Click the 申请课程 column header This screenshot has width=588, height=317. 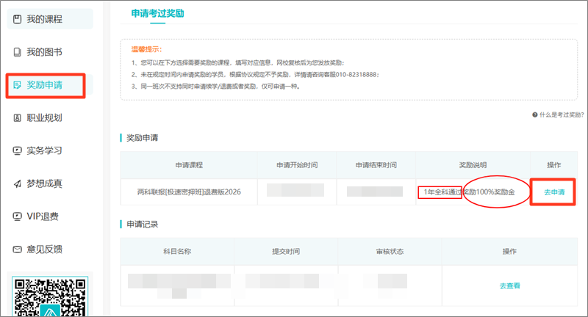pyautogui.click(x=189, y=165)
